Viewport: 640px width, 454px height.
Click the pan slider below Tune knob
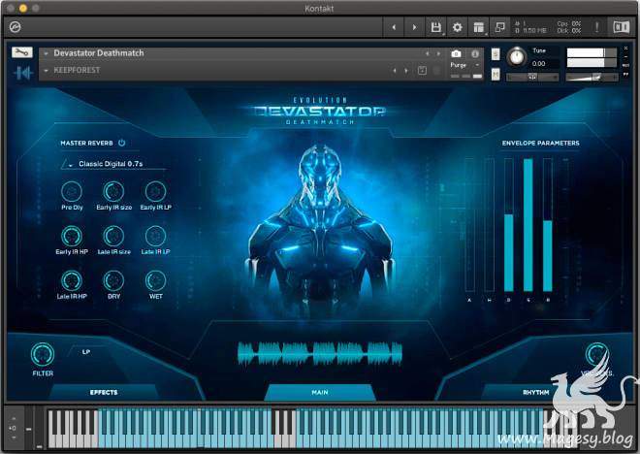(x=532, y=78)
